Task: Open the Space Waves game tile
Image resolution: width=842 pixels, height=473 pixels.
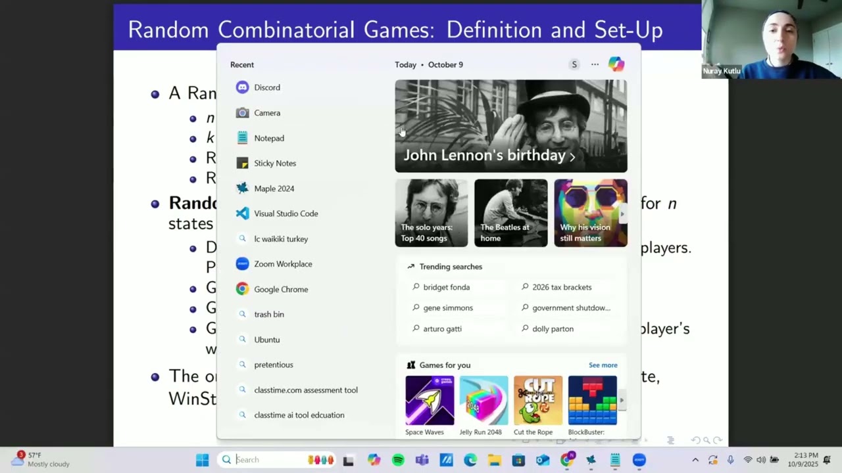Action: click(x=430, y=406)
